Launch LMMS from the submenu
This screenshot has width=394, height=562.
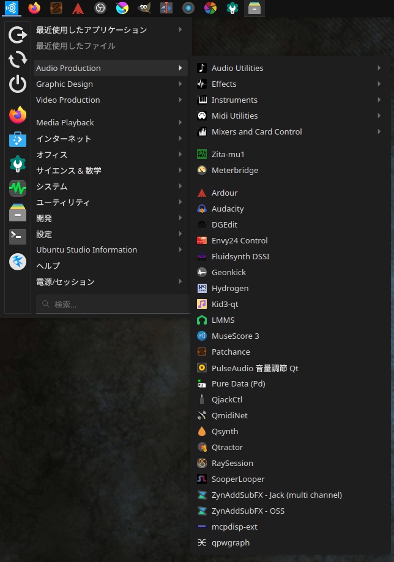tap(291, 320)
